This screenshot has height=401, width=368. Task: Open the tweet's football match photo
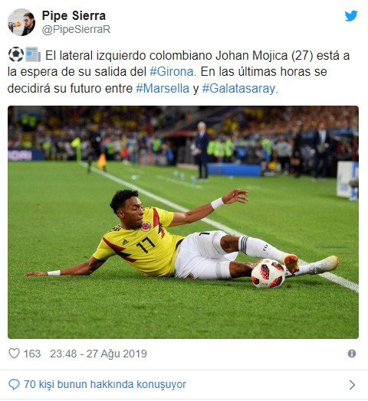183,222
